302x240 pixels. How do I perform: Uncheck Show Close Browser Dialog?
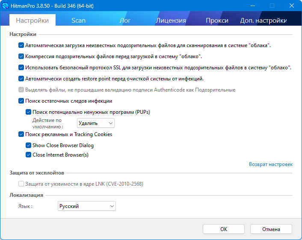coord(29,145)
